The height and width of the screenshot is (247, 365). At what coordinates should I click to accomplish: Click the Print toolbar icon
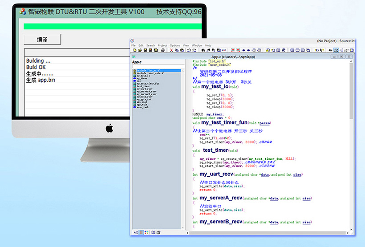pos(163,50)
